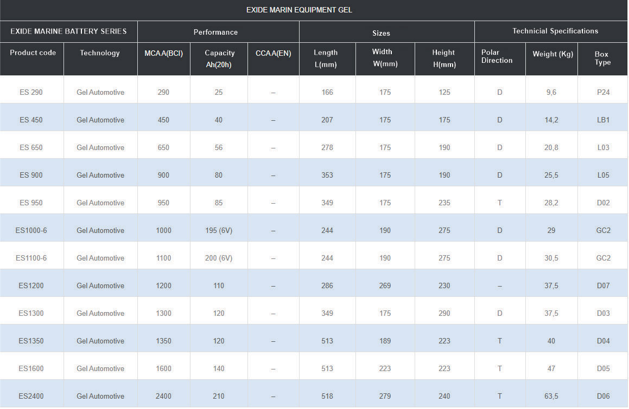Click the Box Type column header
The height and width of the screenshot is (409, 629).
click(x=602, y=58)
